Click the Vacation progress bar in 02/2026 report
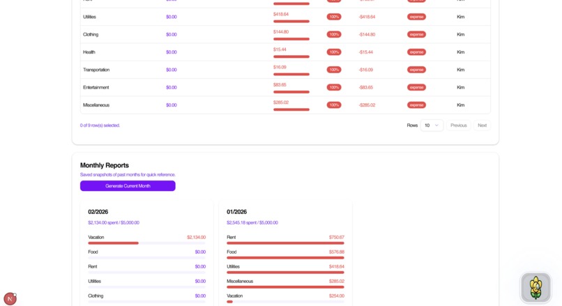The image size is (562, 306). coord(146,243)
